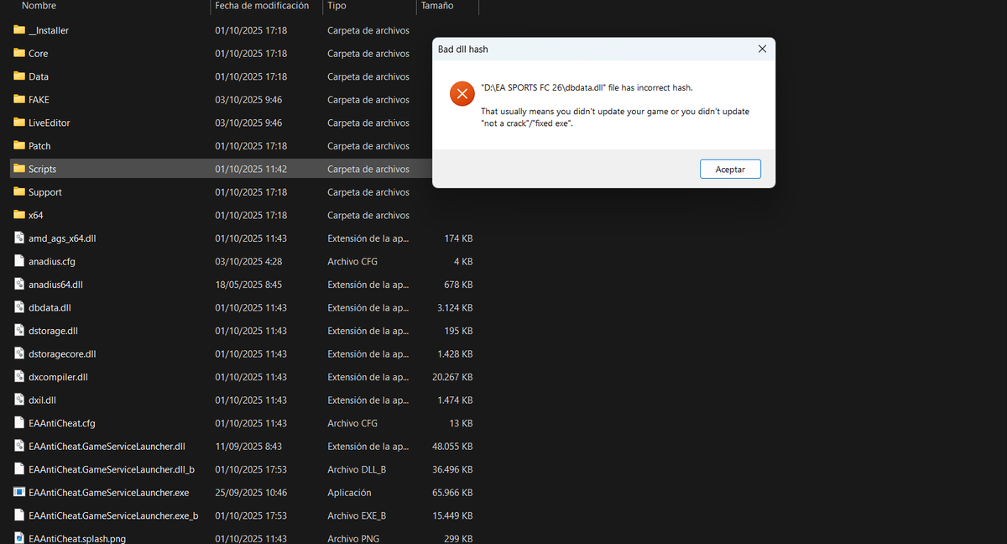Click the EAAntiCheat.cfg file icon
This screenshot has width=1007, height=544.
19,423
